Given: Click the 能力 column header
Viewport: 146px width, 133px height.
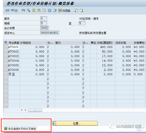Looking at the screenshot, I should pos(69,43).
